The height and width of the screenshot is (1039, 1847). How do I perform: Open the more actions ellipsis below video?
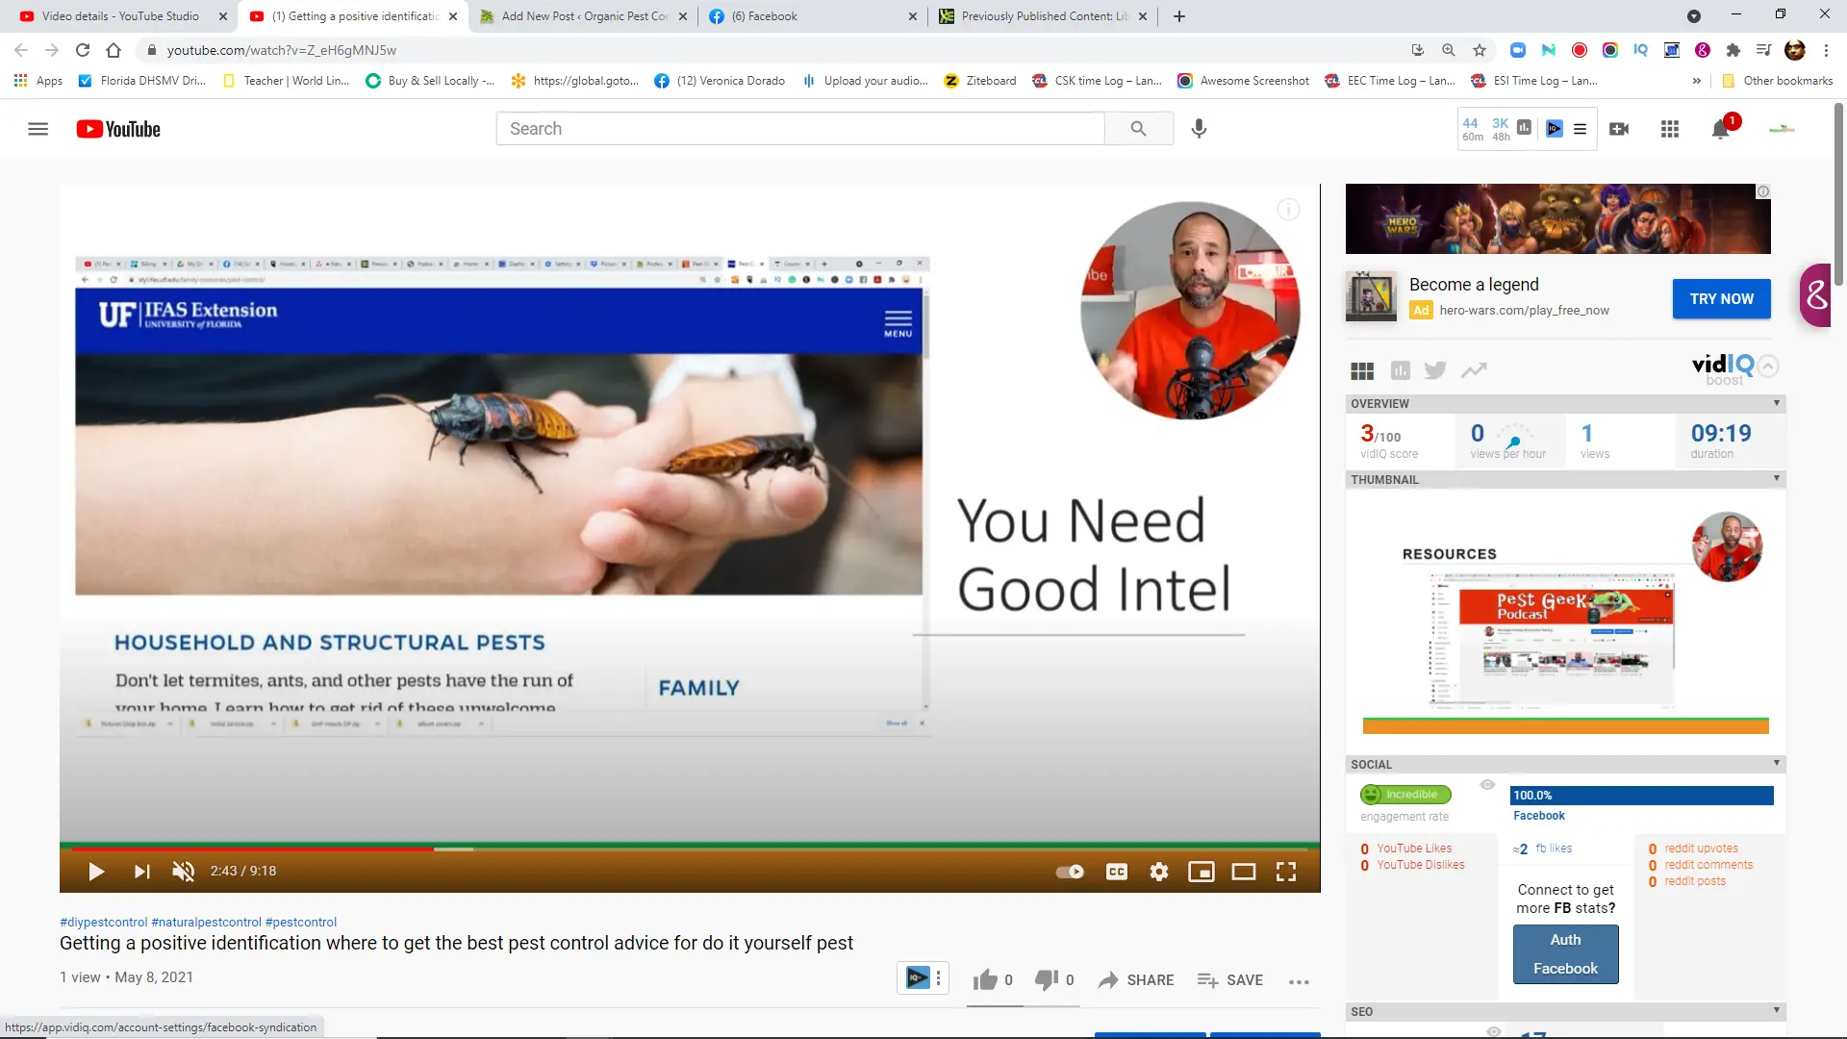click(1299, 981)
